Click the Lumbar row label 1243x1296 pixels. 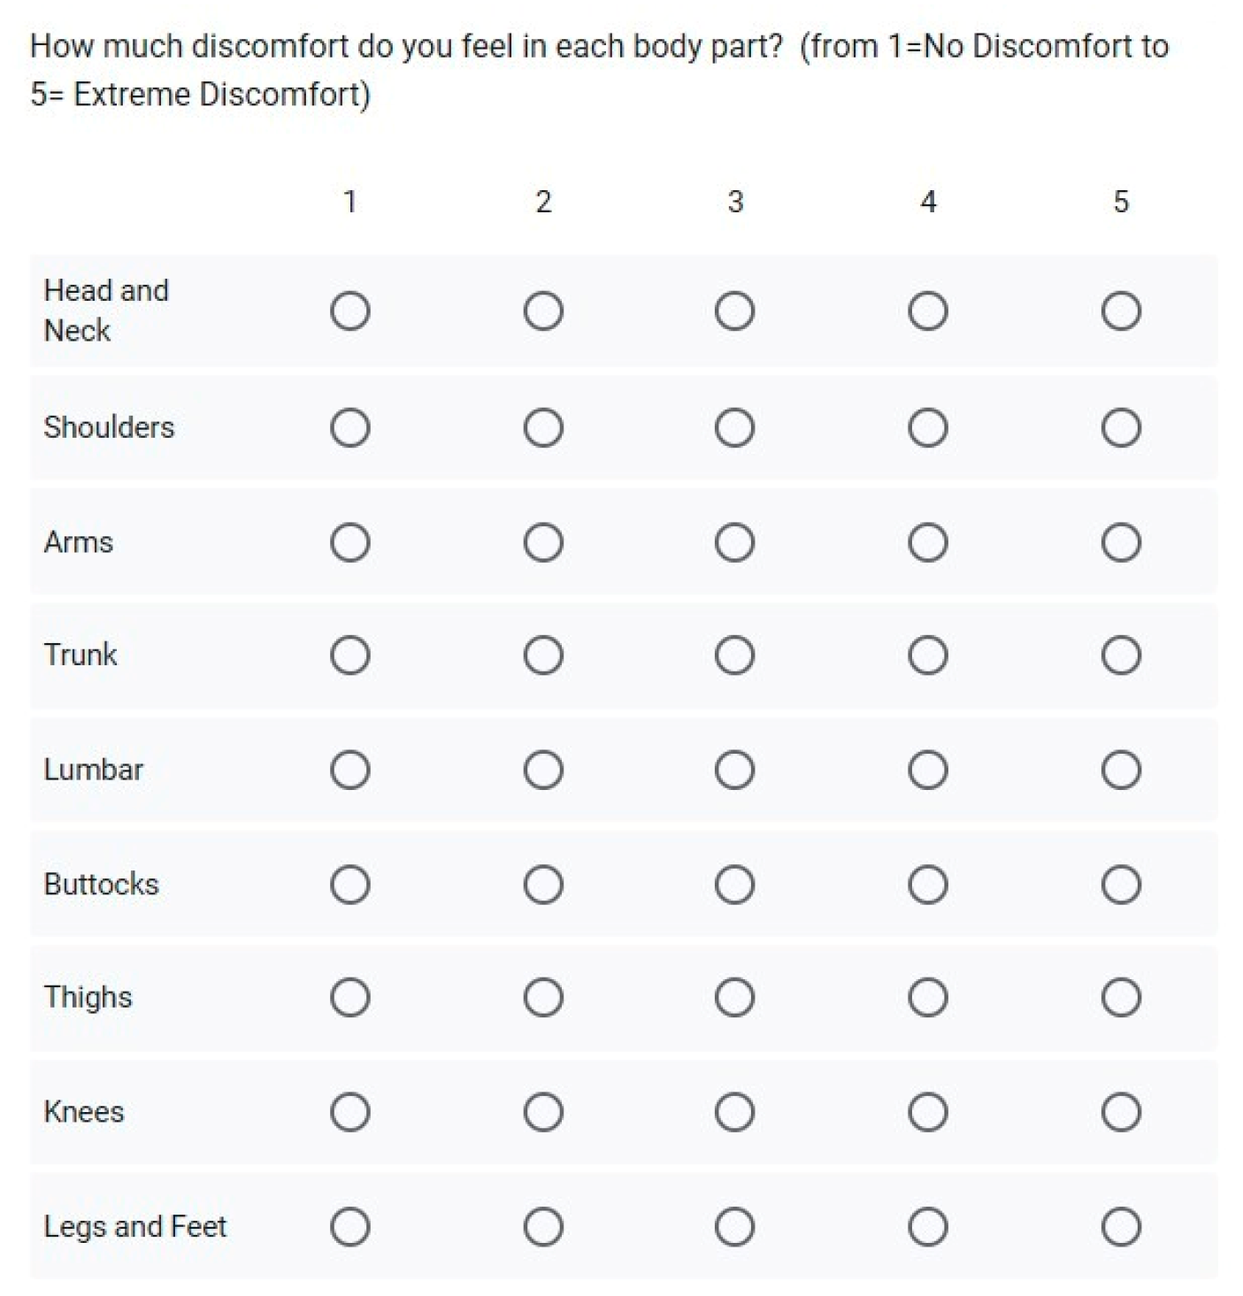[x=93, y=770]
